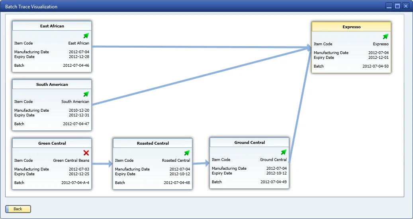Select the East African card header
This screenshot has height=219, width=413.
pos(52,26)
